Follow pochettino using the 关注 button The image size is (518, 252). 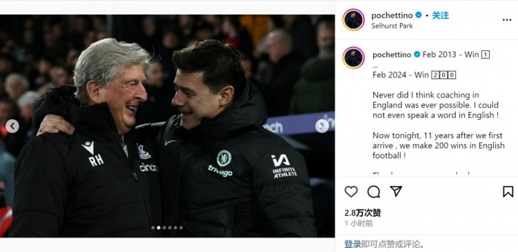coord(441,15)
